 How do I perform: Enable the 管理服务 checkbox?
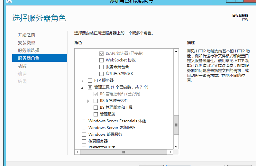point(96,114)
